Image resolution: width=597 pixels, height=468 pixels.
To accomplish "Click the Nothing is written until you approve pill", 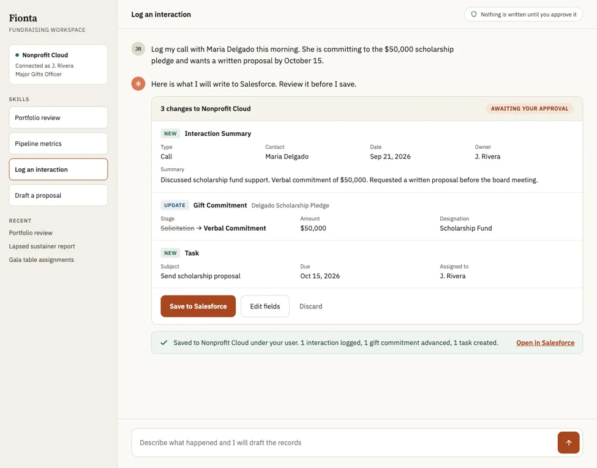I will click(x=524, y=15).
